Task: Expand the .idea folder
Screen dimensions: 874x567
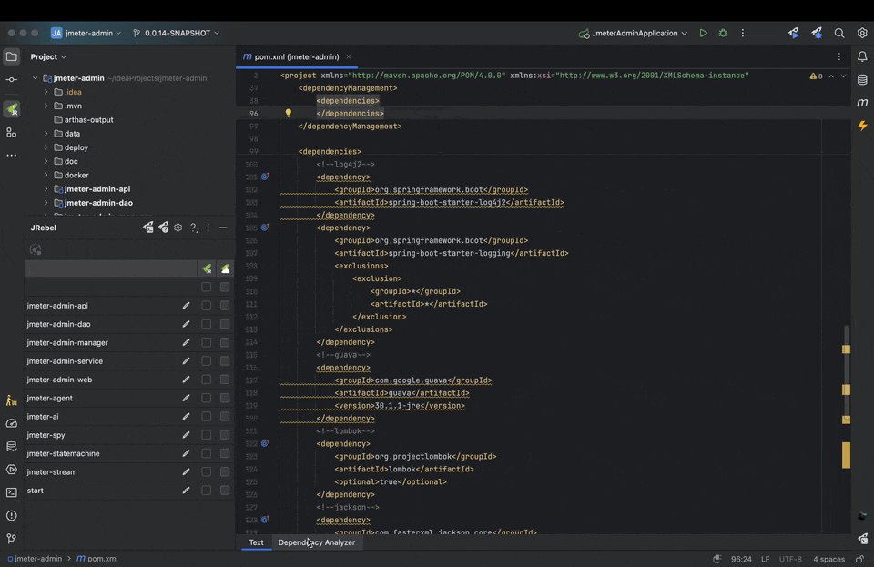Action: coord(46,92)
